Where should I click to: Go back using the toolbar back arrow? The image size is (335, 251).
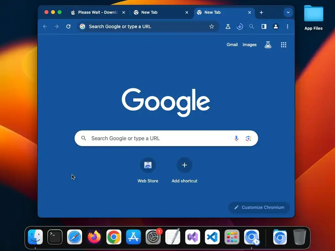point(45,26)
